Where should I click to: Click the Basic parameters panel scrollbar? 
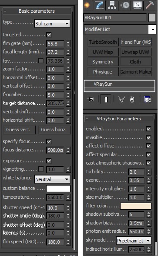click(74, 214)
